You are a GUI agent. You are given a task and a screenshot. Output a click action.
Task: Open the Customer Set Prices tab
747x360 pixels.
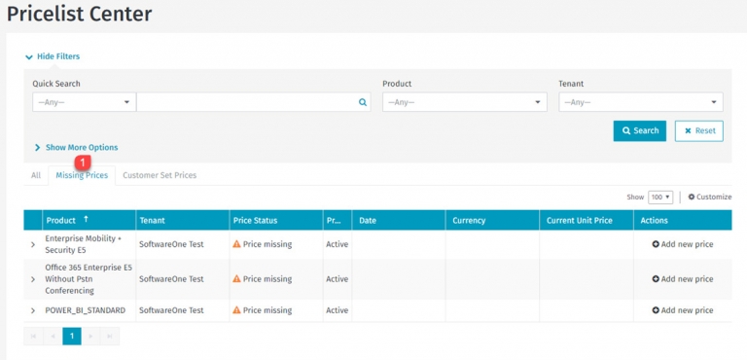tap(160, 175)
